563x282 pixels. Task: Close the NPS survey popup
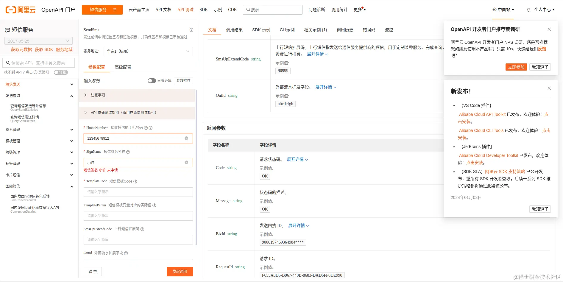click(x=549, y=29)
